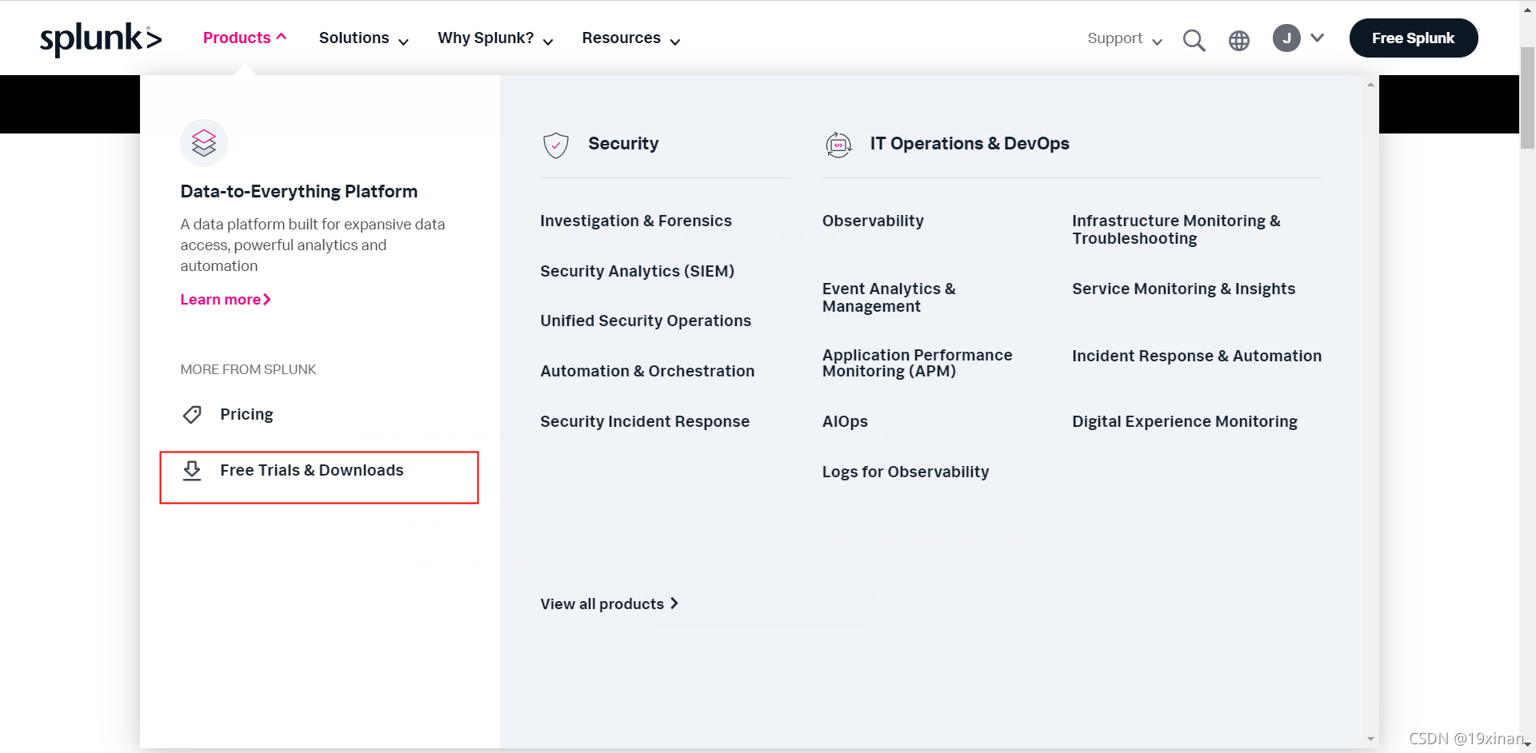
Task: Click the Security shield icon
Action: click(x=556, y=145)
